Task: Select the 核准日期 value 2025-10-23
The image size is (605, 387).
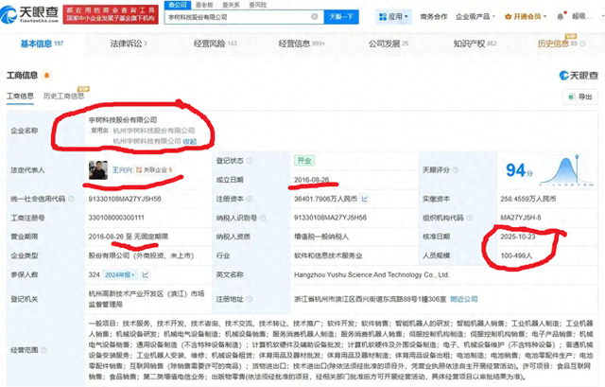Action: pyautogui.click(x=518, y=237)
